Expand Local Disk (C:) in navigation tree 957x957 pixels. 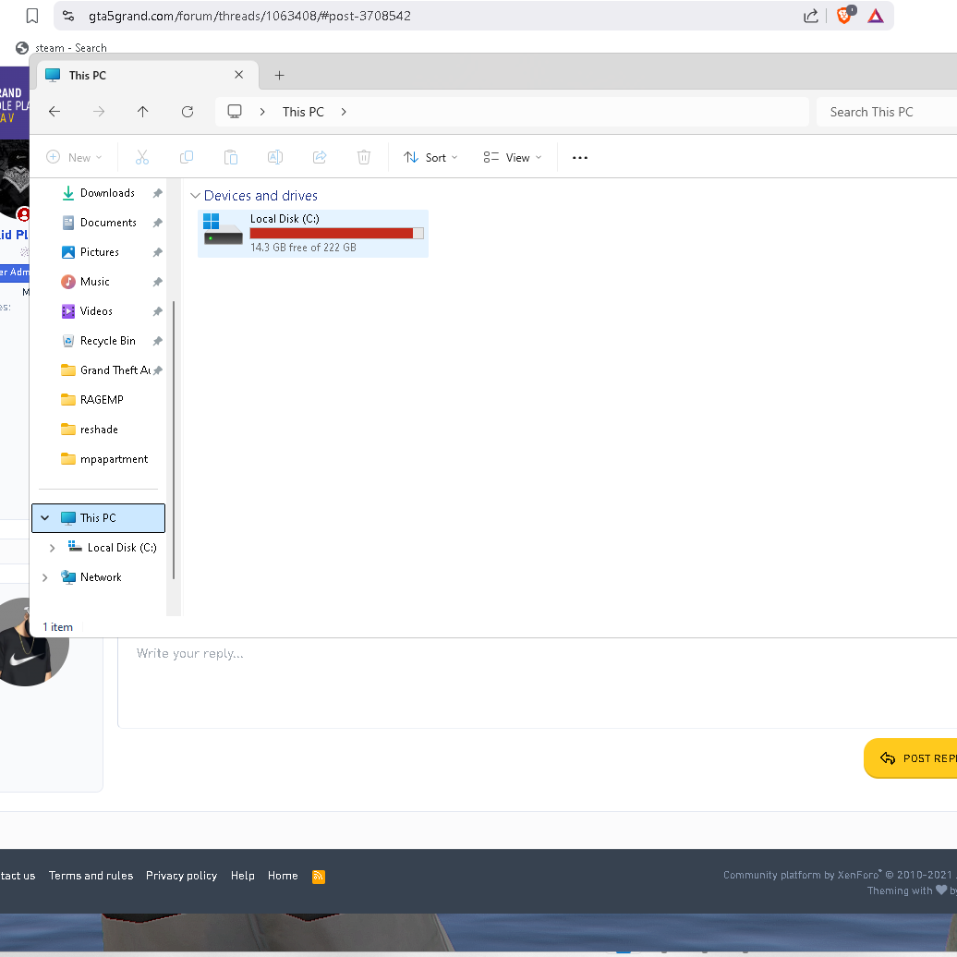tap(53, 548)
